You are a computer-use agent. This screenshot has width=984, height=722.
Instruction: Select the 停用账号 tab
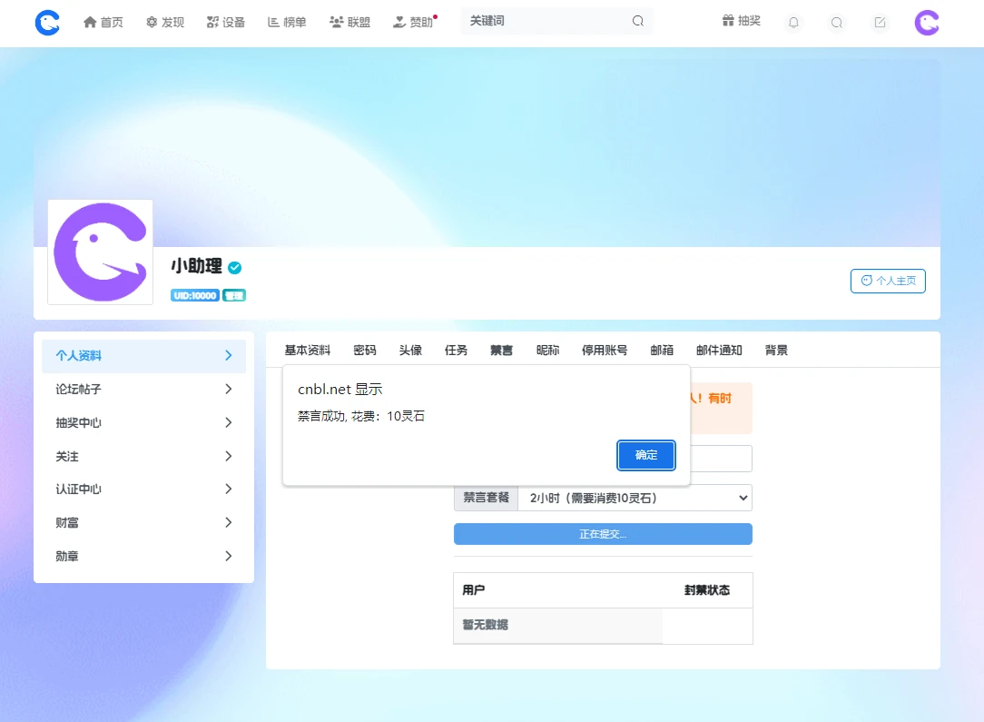click(x=605, y=351)
